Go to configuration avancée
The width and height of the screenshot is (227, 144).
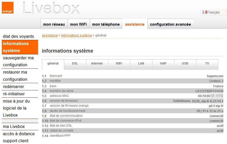pyautogui.click(x=170, y=24)
